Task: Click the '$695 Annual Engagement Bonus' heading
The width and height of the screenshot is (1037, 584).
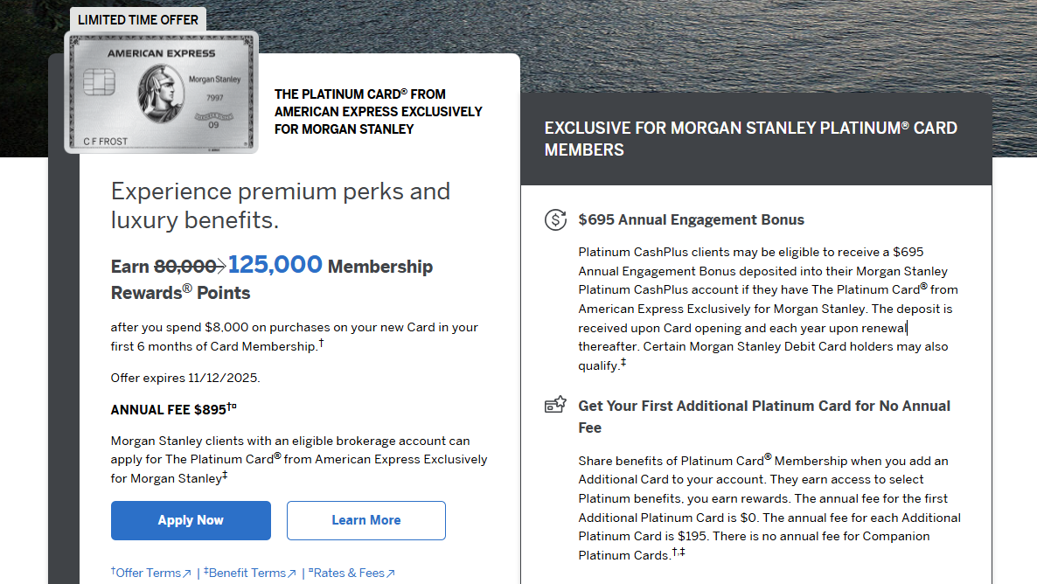Action: 691,219
